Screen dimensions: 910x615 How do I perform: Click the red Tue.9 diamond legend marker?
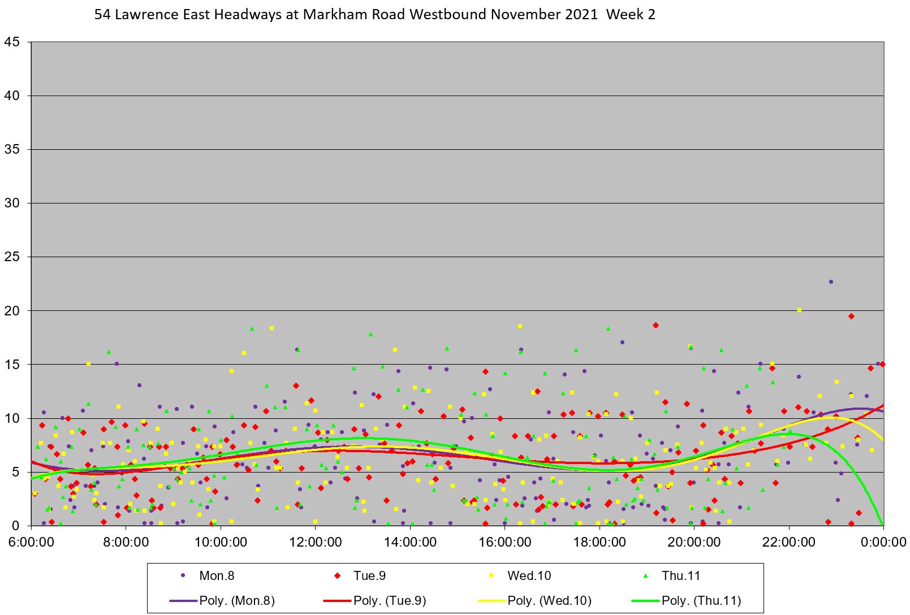tap(337, 575)
